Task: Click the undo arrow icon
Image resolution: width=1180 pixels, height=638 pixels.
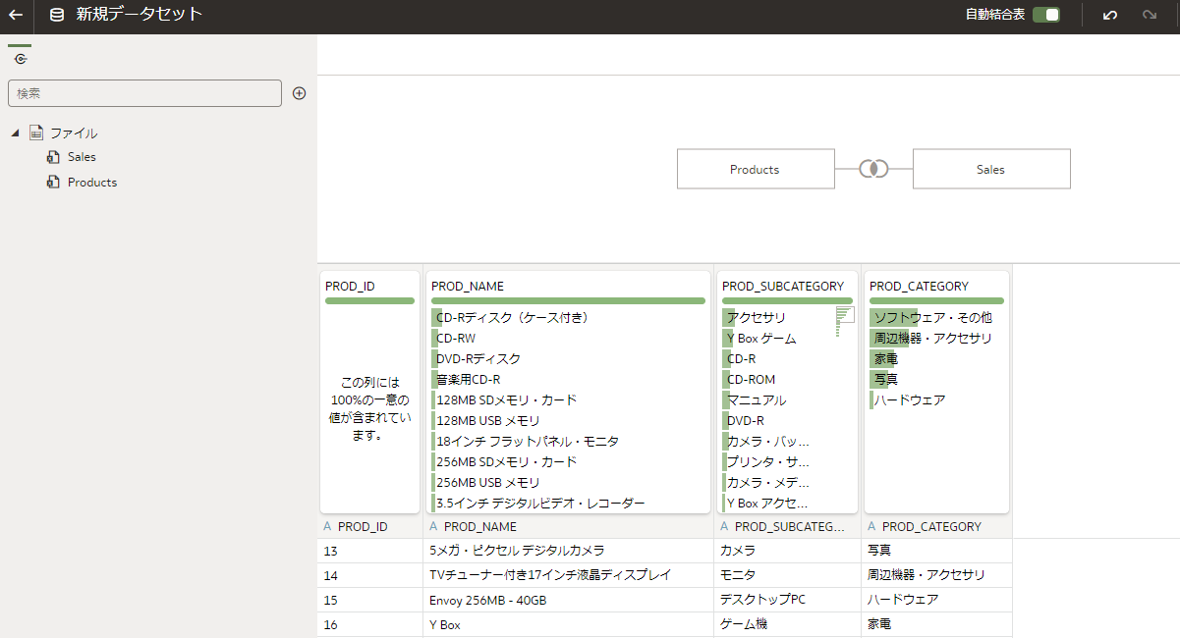Action: [1110, 15]
